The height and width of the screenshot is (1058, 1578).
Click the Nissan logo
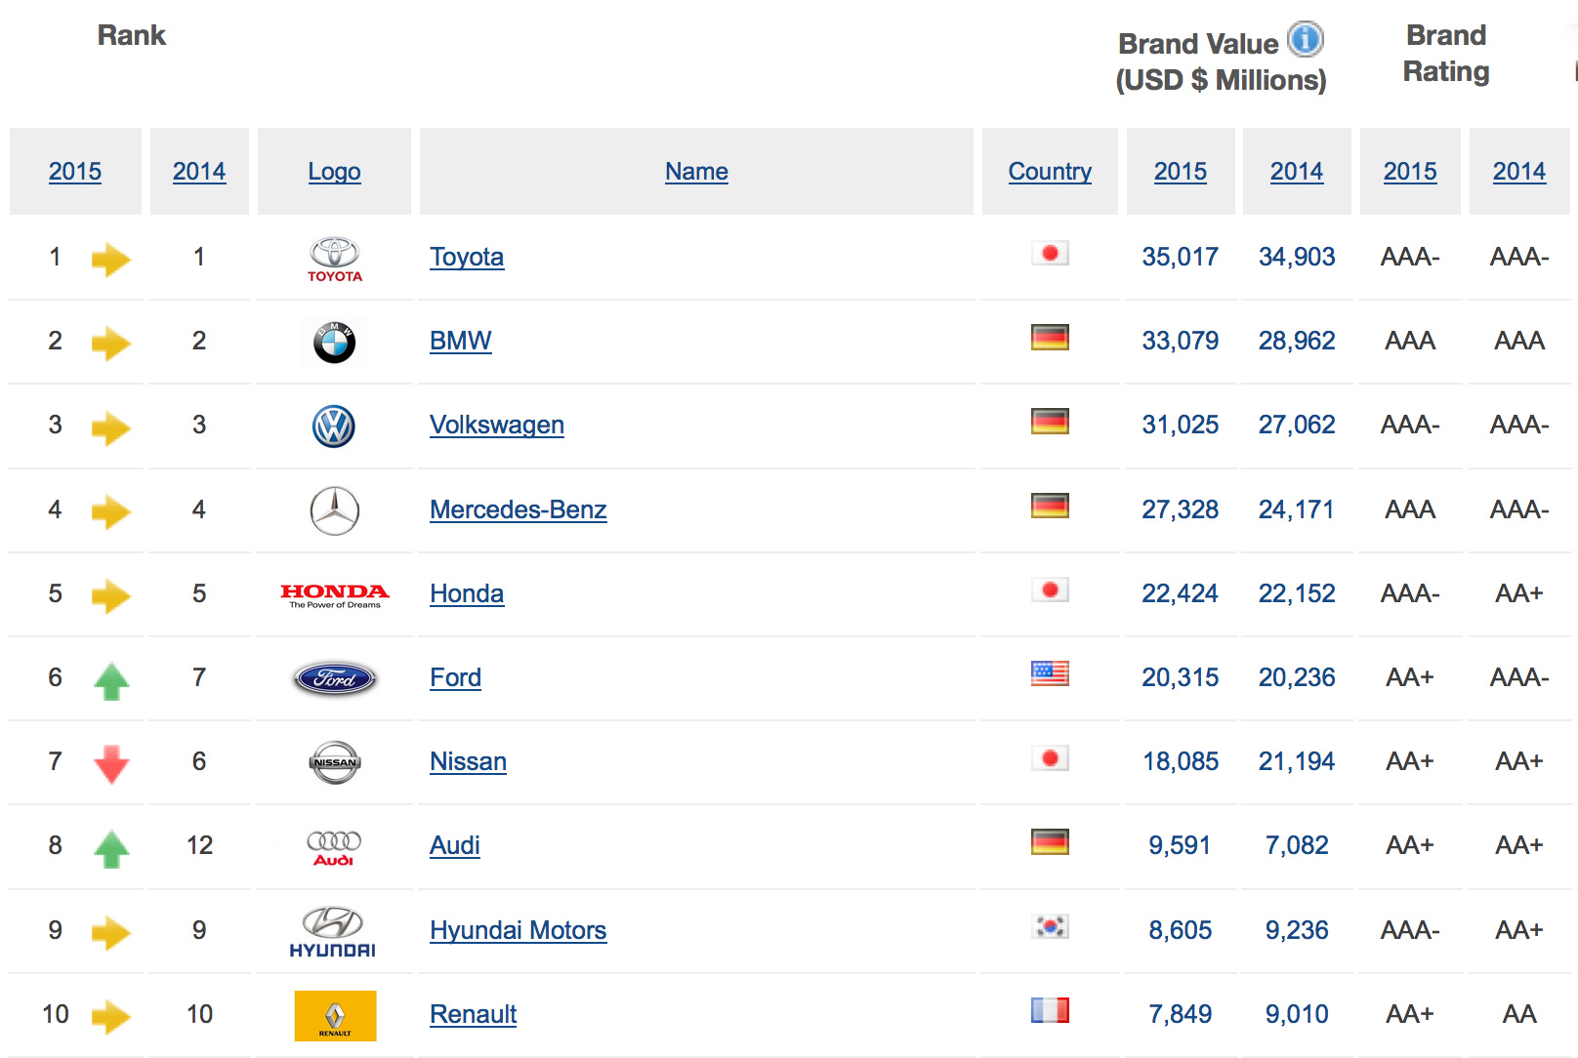[334, 762]
